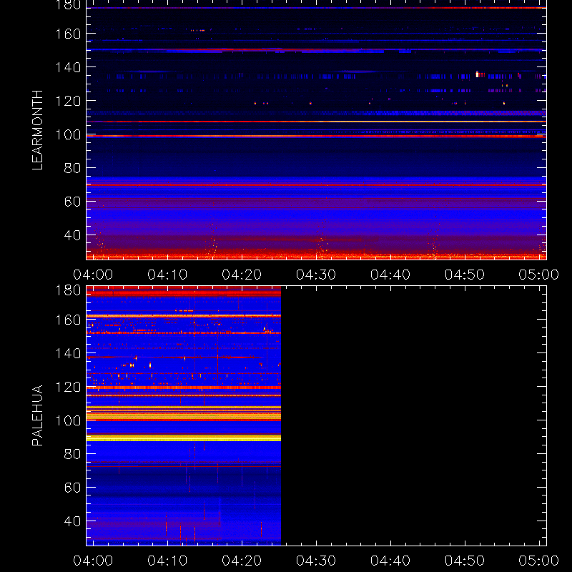572x572 pixels.
Task: Choose the 04:50 time label under the Palehua plot
Action: click(465, 561)
